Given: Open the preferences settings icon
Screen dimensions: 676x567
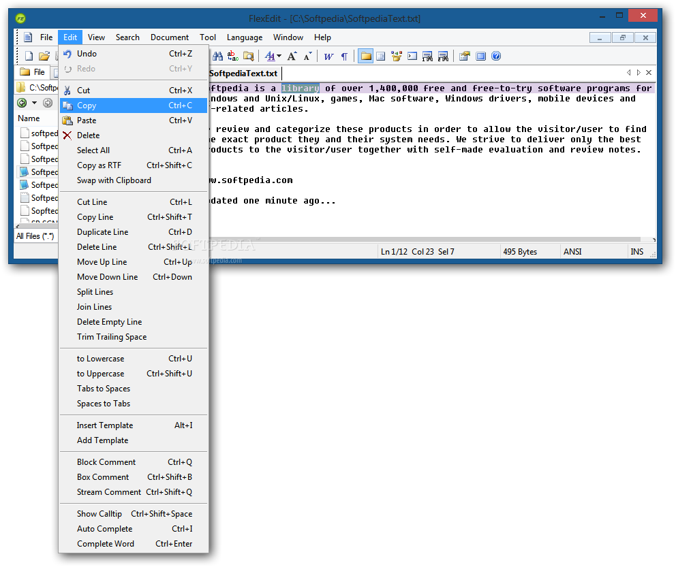Looking at the screenshot, I should [464, 56].
